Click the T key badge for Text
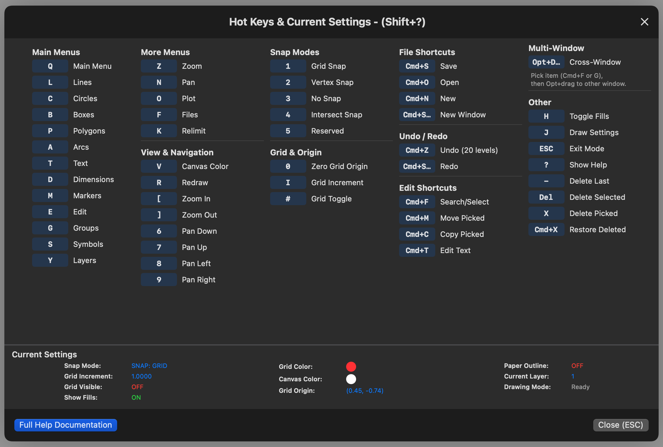This screenshot has width=663, height=447. tap(50, 163)
